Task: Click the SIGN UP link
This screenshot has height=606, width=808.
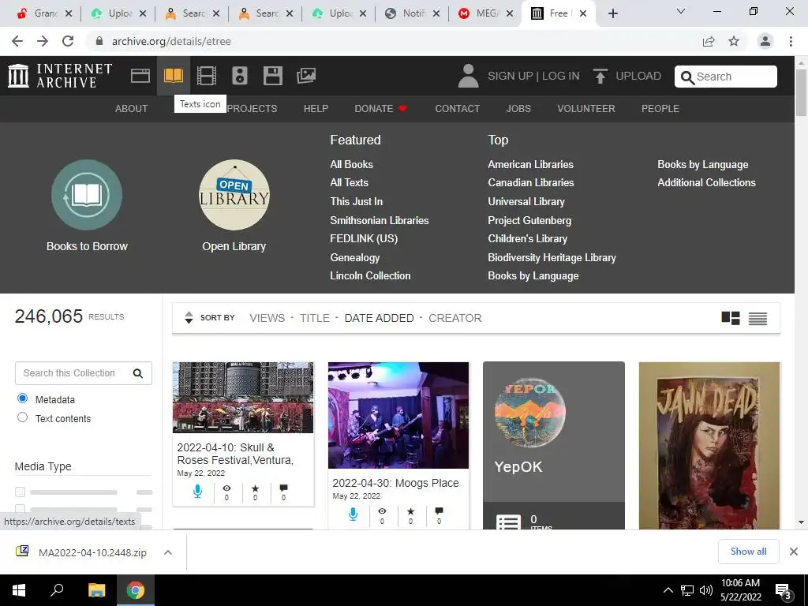Action: click(511, 76)
